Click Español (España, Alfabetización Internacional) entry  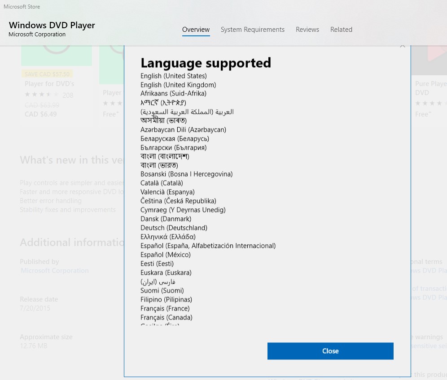coord(208,246)
